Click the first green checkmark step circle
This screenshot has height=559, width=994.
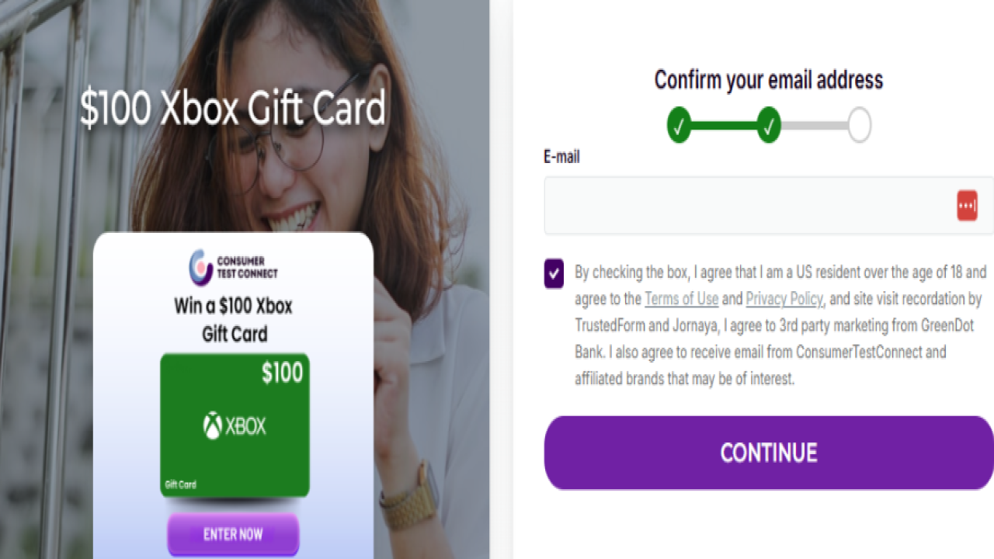point(679,126)
